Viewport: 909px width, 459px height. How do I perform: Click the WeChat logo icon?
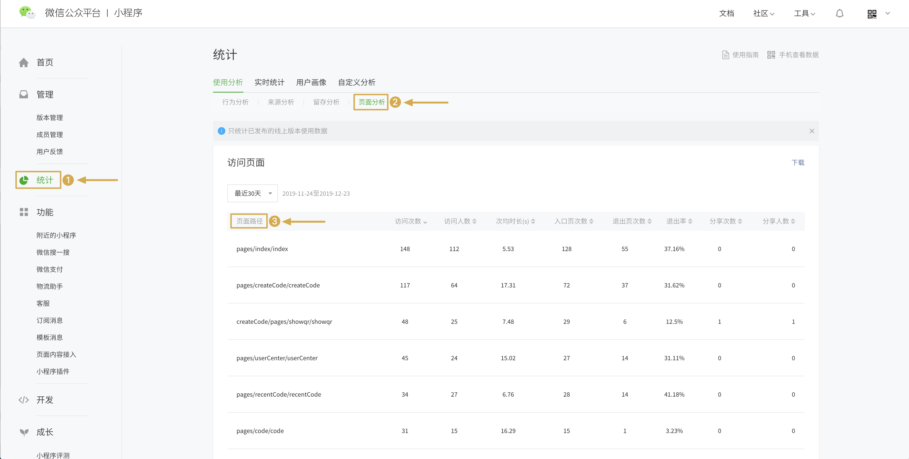point(27,13)
